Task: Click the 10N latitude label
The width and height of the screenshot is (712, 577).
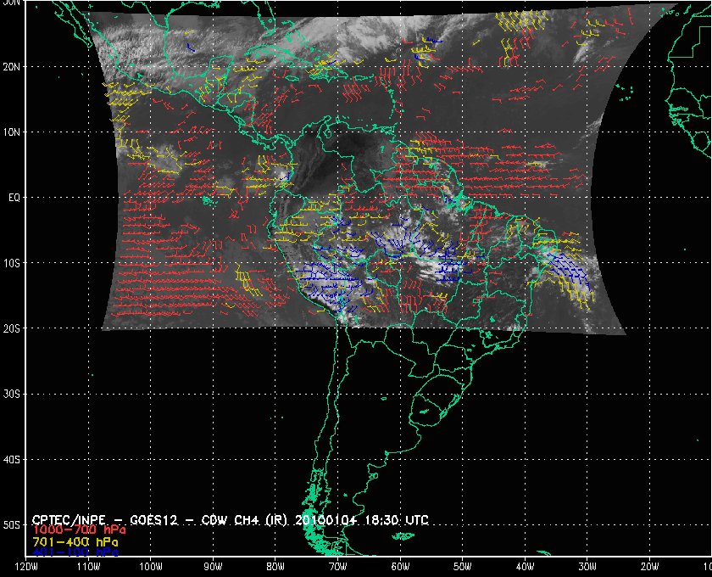Action: coord(12,132)
